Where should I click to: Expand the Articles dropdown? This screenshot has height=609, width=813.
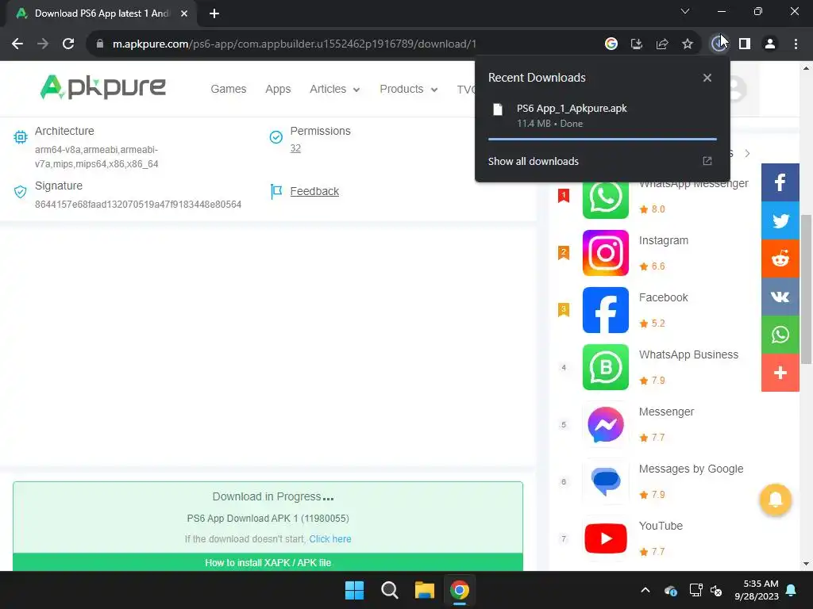334,89
